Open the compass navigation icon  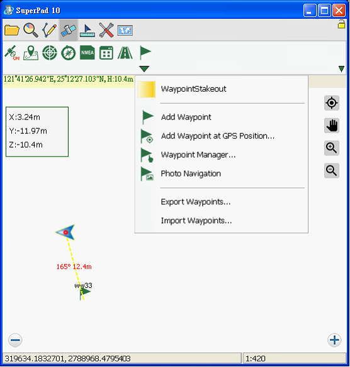click(x=69, y=53)
